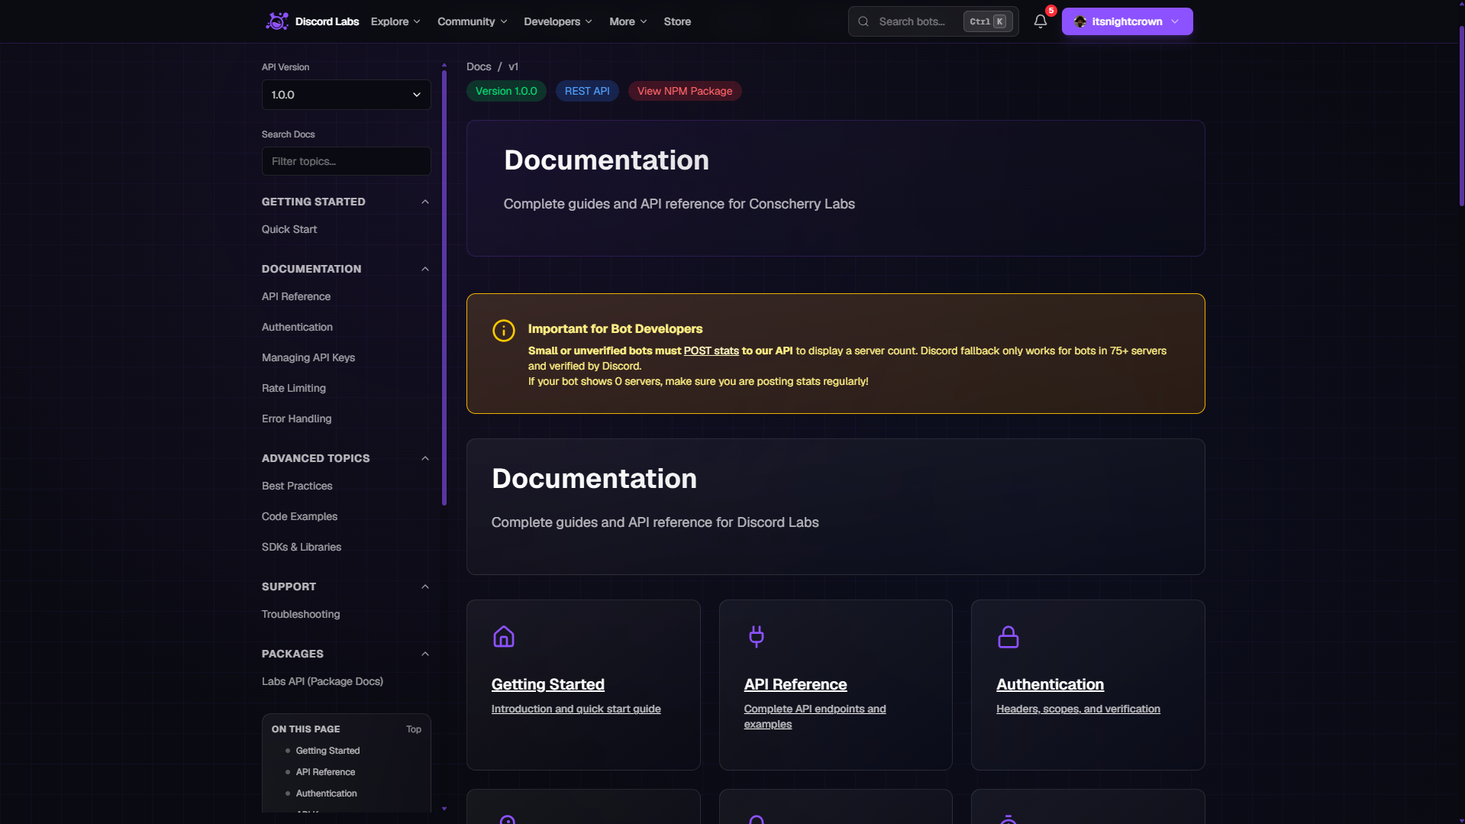Follow the POST stats link
The image size is (1465, 824).
(x=711, y=351)
